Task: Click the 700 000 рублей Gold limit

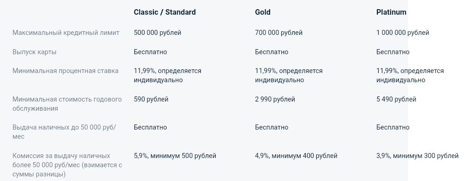Action: tap(279, 33)
